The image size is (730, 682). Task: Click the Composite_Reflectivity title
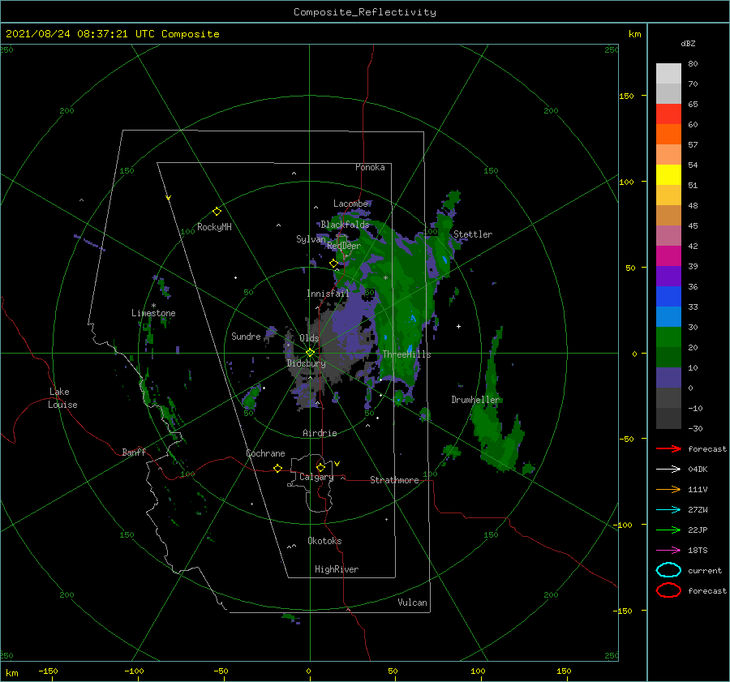point(365,12)
